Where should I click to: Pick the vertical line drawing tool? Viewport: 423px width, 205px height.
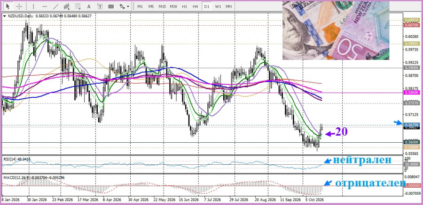click(x=33, y=6)
